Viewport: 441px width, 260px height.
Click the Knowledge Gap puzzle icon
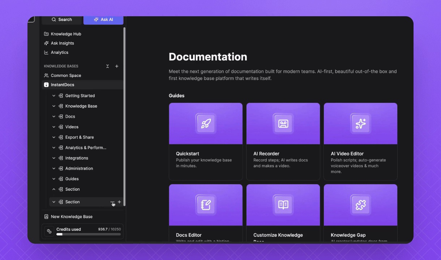pos(360,205)
